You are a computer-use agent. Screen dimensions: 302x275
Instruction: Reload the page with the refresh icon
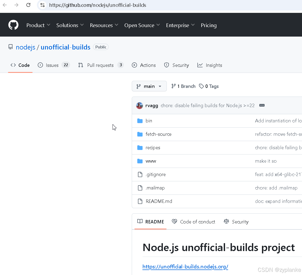(x=28, y=5)
